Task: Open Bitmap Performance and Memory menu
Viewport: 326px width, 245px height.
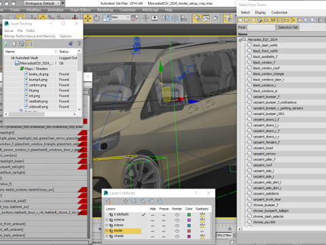Action: click(x=30, y=36)
